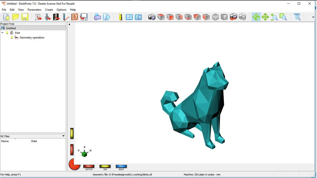Sort NC files by Name column
The image size is (317, 178).
click(15, 141)
